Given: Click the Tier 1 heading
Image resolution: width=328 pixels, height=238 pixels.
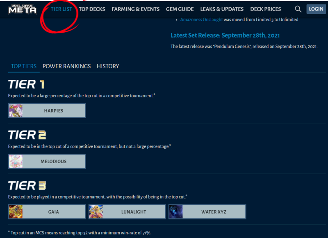Looking at the screenshot, I should 26,84.
